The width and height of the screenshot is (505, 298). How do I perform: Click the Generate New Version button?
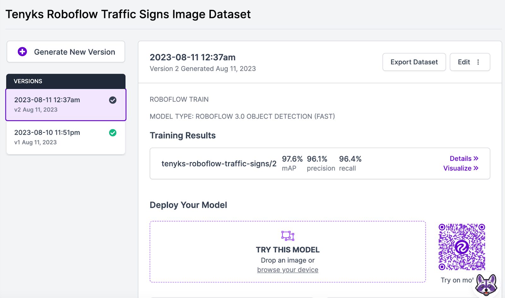click(x=66, y=52)
